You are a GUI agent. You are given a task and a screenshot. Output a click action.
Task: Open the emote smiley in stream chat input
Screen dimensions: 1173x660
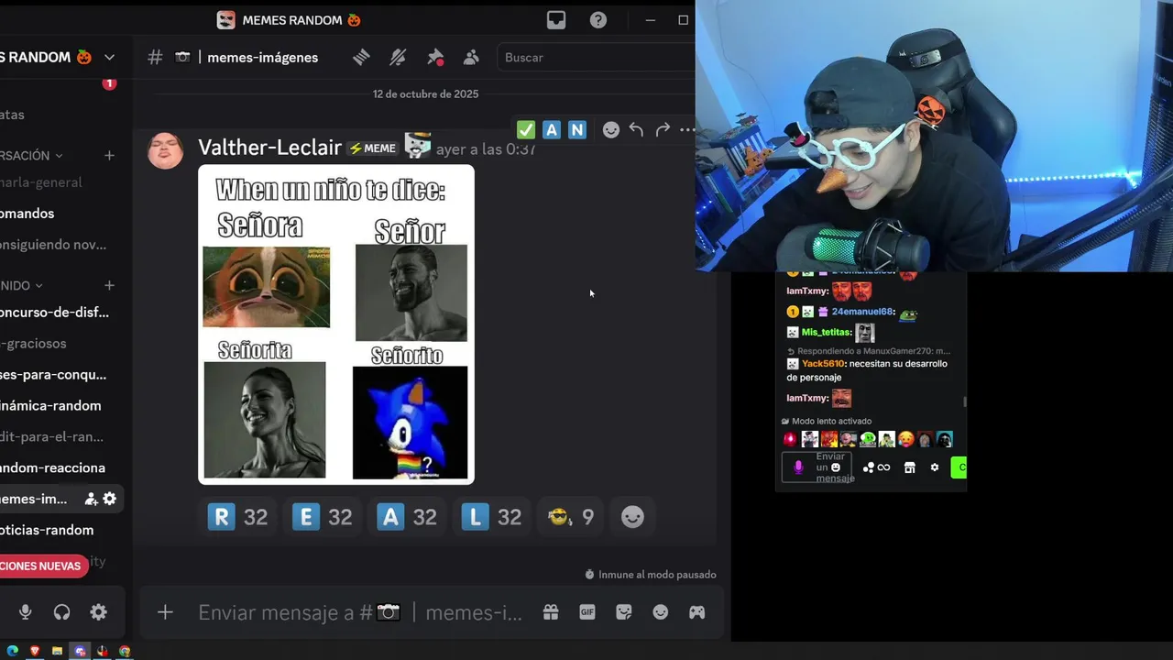click(x=836, y=467)
